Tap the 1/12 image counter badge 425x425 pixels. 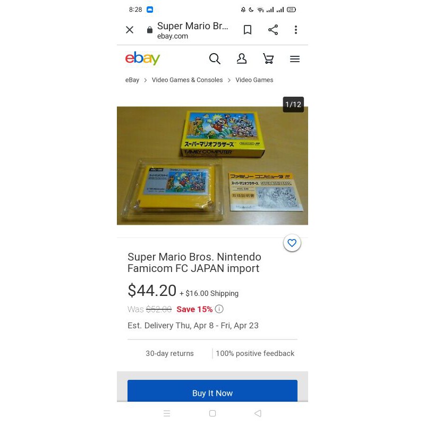click(x=293, y=104)
